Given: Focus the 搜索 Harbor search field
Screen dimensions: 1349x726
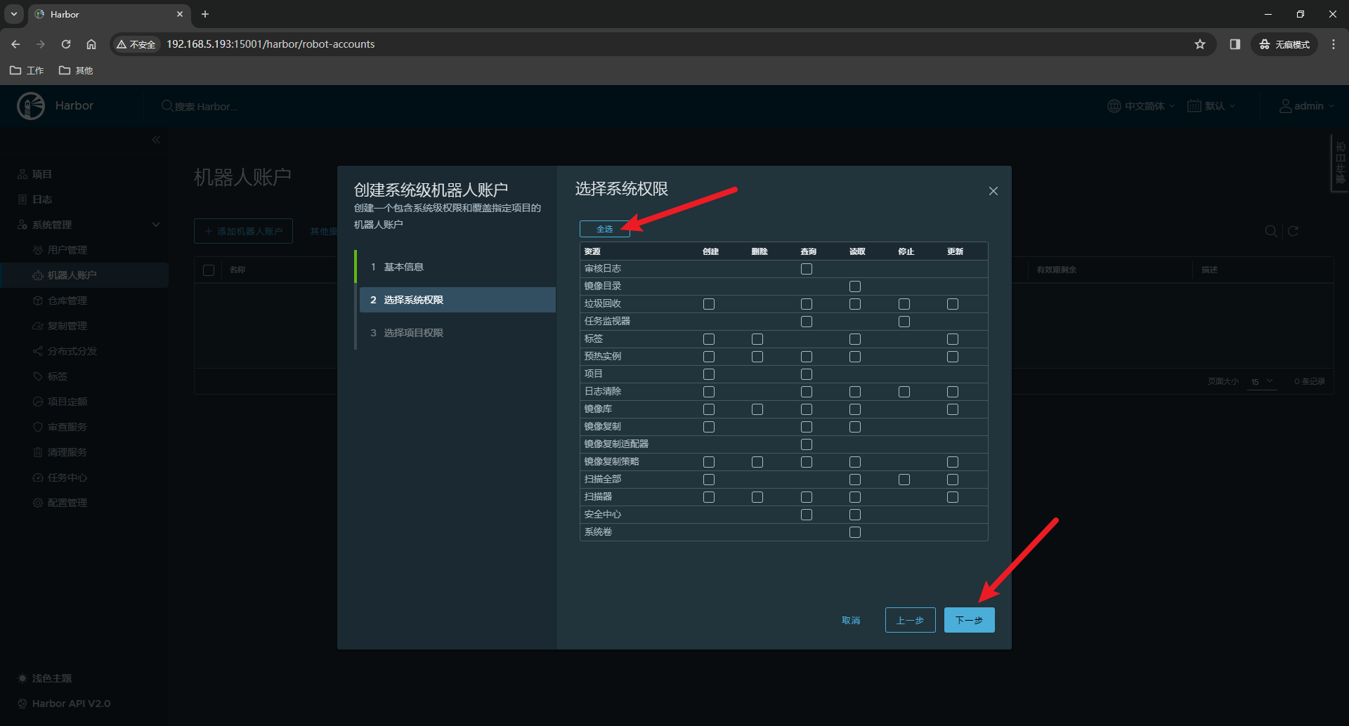Looking at the screenshot, I should 207,107.
